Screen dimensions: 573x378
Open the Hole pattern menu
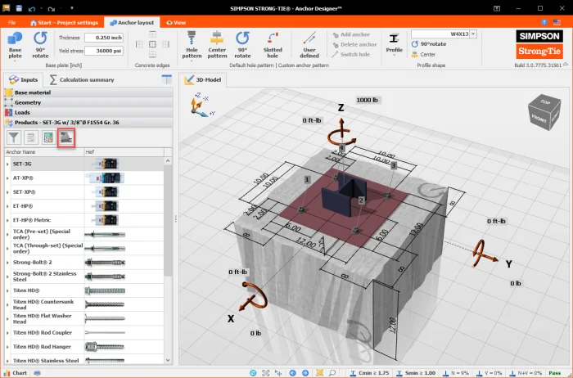tap(192, 45)
